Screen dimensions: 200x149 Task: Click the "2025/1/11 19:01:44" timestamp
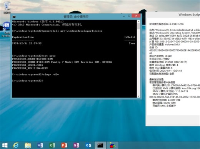pos(171,71)
